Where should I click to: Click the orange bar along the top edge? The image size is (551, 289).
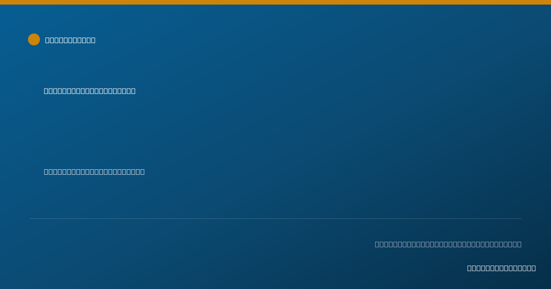(x=275, y=2)
